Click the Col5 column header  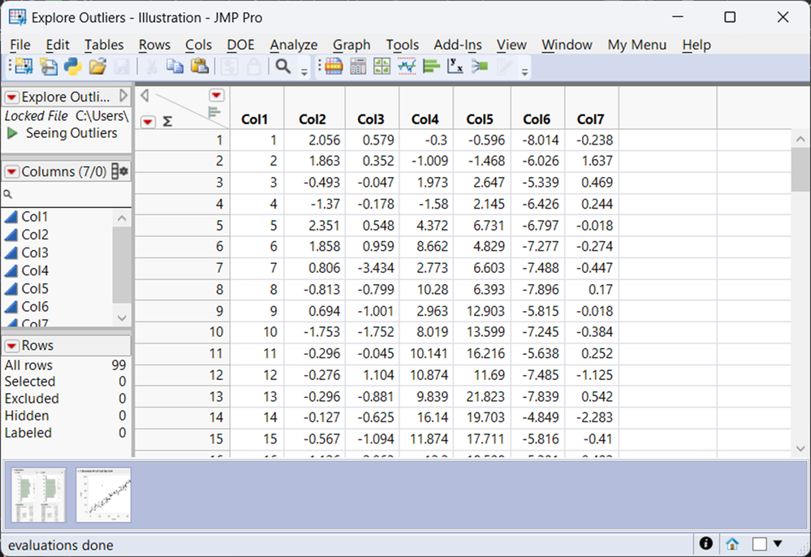tap(480, 119)
